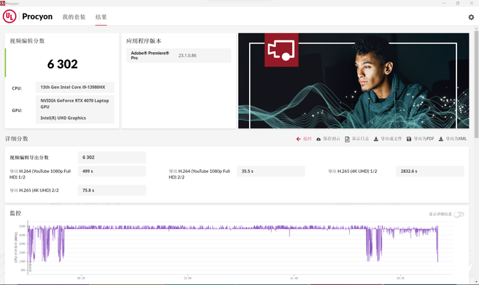Open the settings gear icon
479x285 pixels.
pyautogui.click(x=471, y=17)
